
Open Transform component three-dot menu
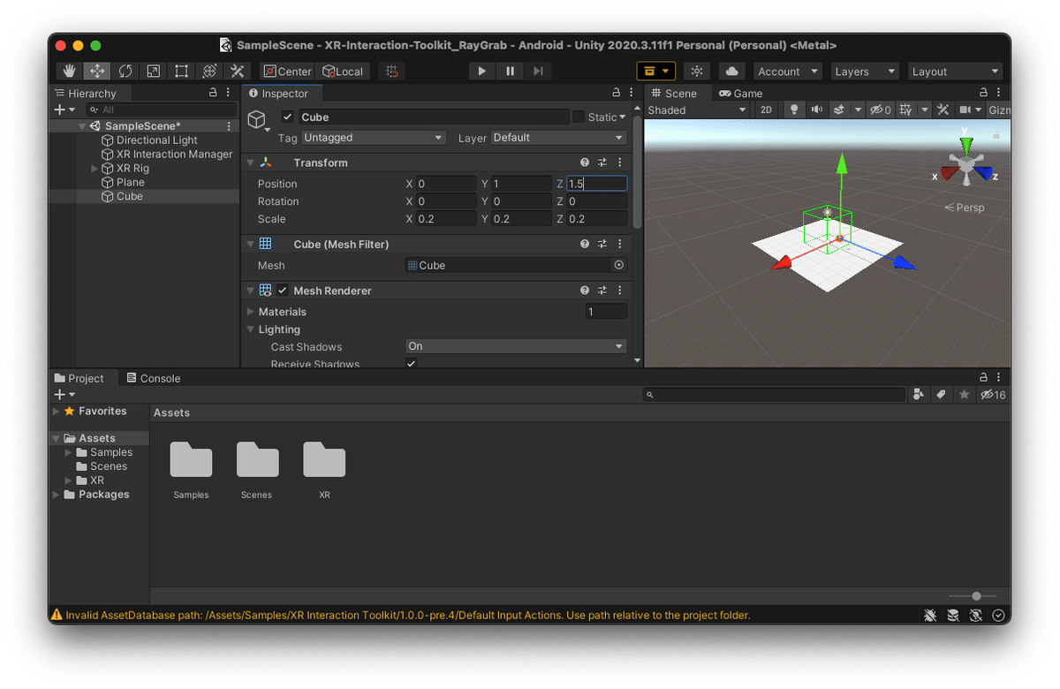(x=619, y=163)
